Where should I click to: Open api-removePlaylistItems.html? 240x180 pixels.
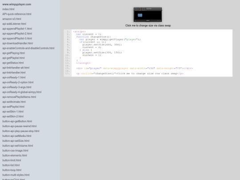pyautogui.click(x=19, y=97)
